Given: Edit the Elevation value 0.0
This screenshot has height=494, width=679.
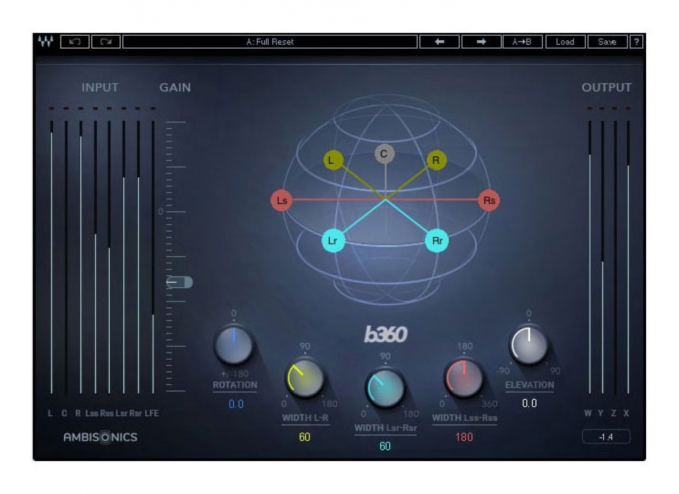Looking at the screenshot, I should click(529, 403).
